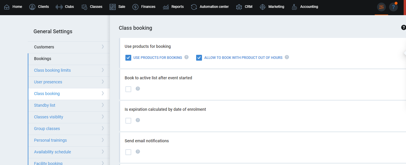
Task: Click help icon under Book to active list
Action: click(x=138, y=89)
